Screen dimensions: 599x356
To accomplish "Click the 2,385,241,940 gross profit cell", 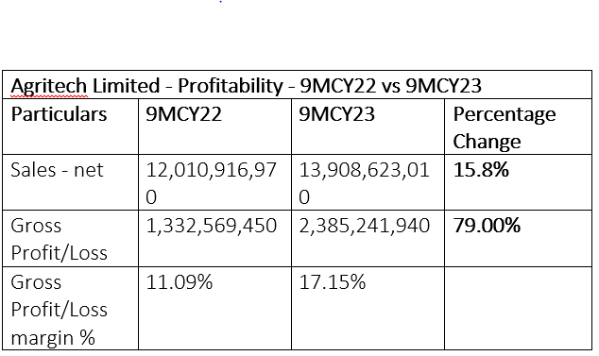I will [368, 238].
